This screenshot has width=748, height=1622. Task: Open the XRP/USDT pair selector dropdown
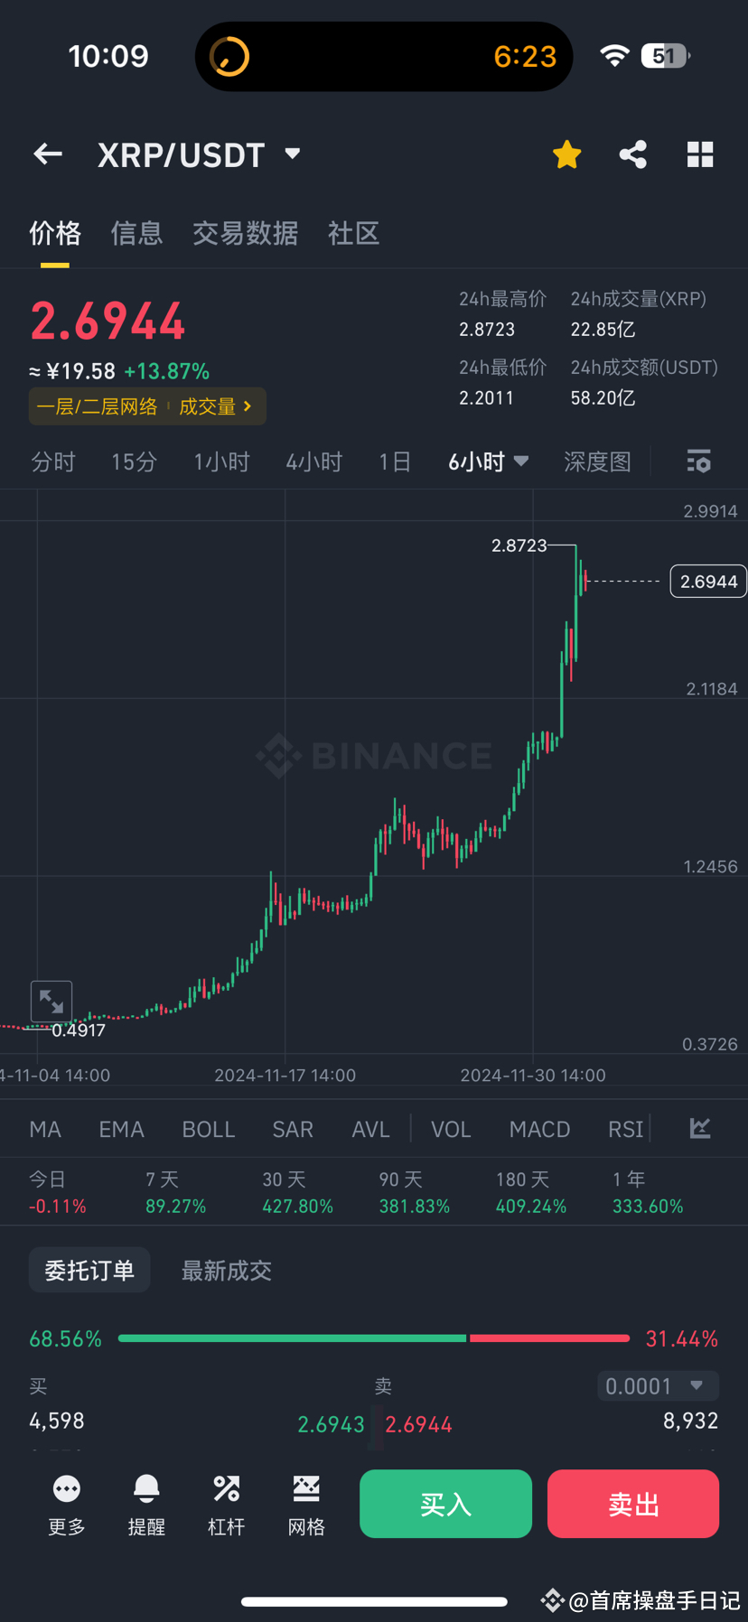201,154
